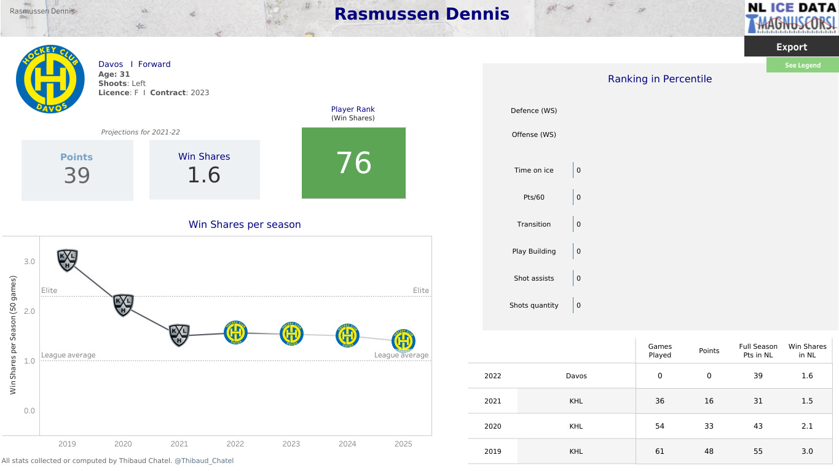Click the Davos logo marker for 2025
The image size is (839, 471).
click(403, 341)
